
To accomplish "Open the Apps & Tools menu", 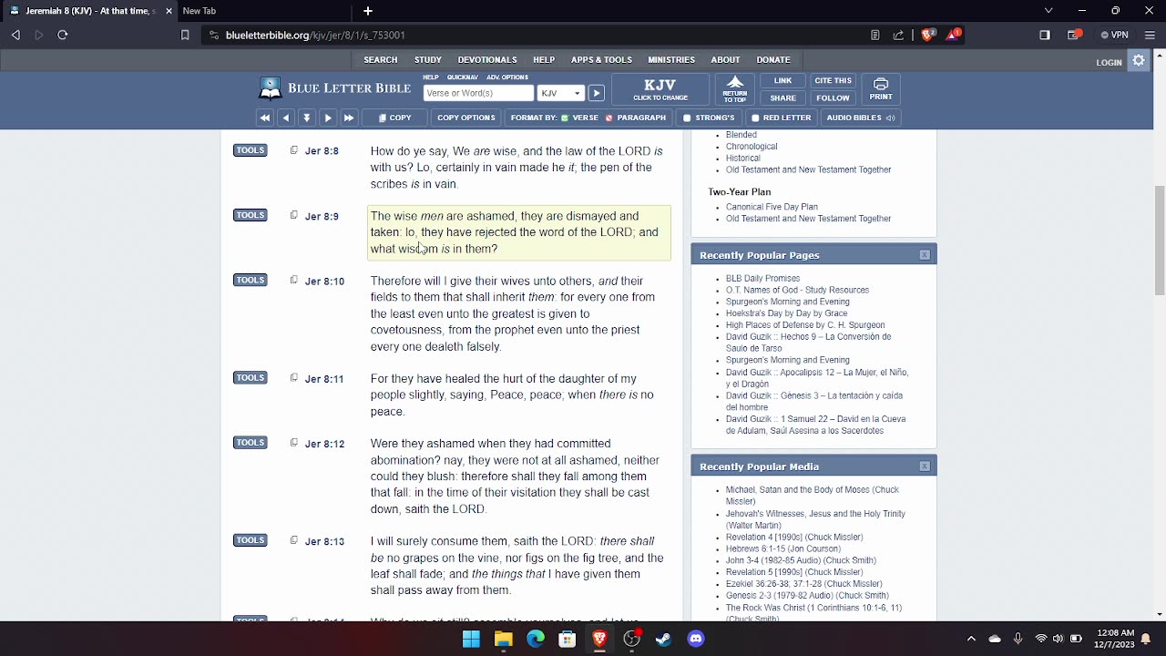I will coord(601,60).
